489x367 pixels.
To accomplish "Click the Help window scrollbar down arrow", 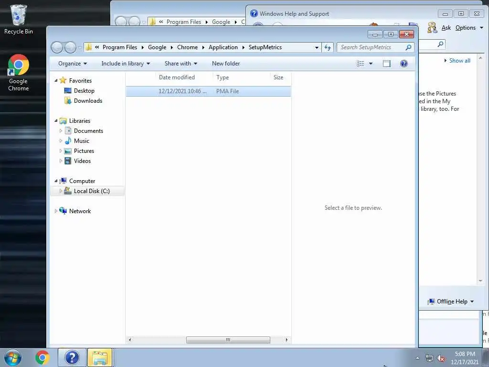I will point(480,281).
